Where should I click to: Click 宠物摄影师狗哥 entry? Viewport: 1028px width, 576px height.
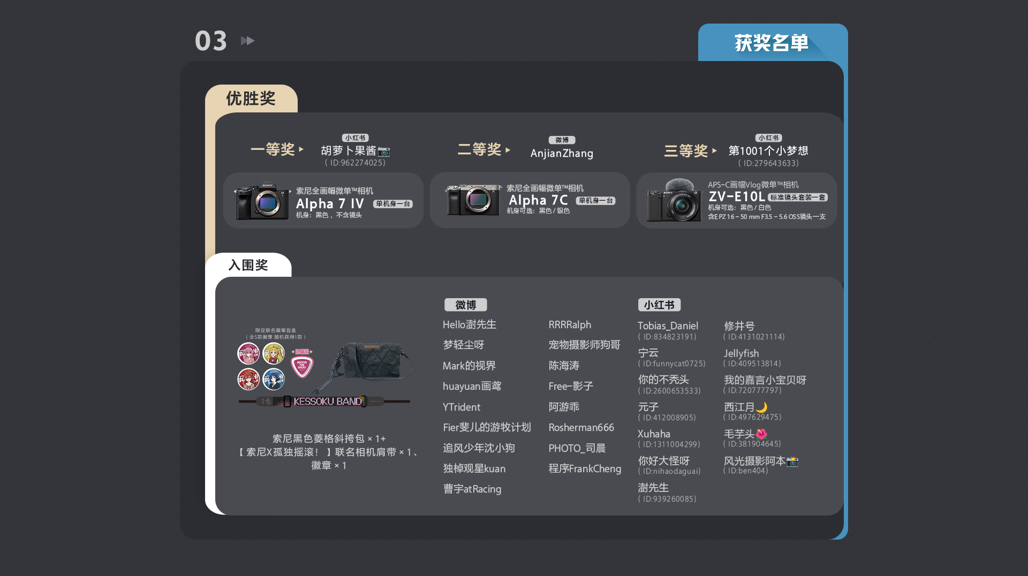[x=584, y=345]
